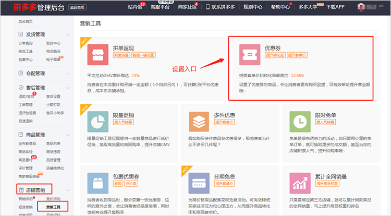Screen dimensions: 391x216
Task: Click the 限时免单 clock icon
Action: (300, 122)
